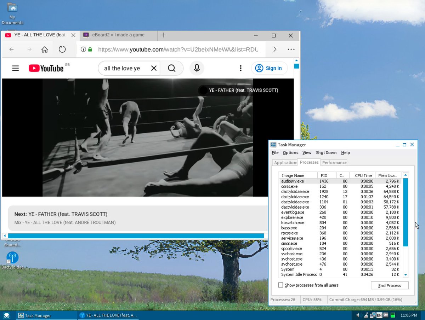Submit search with the magnifier button
425x320 pixels.
click(172, 68)
